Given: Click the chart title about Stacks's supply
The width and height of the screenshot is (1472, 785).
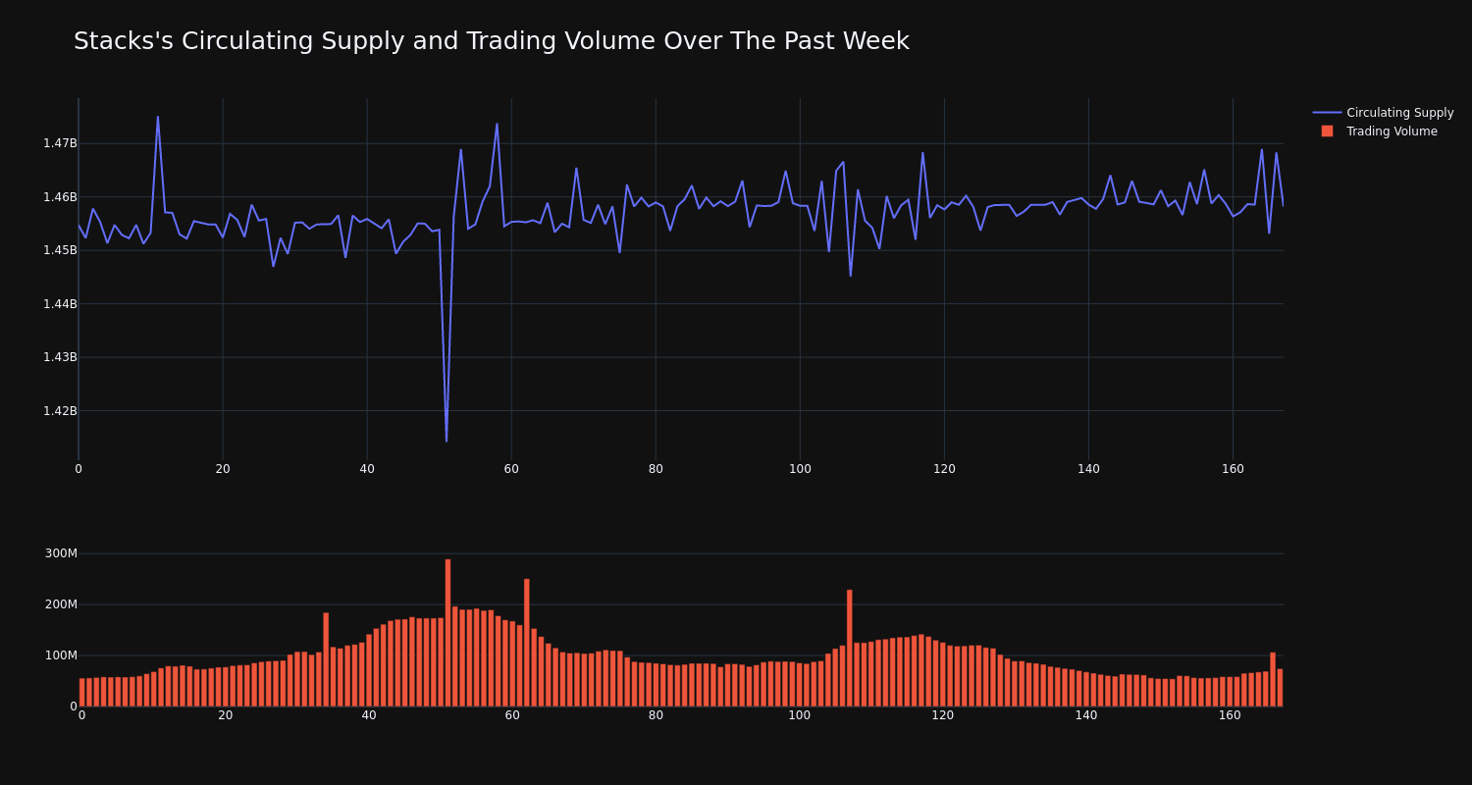Looking at the screenshot, I should (491, 41).
